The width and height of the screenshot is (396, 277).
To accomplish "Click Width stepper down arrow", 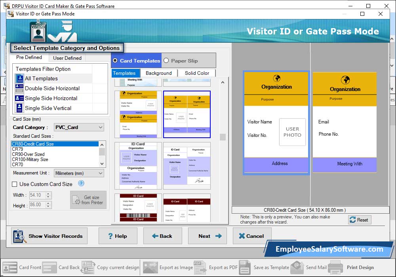I will pos(48,197).
